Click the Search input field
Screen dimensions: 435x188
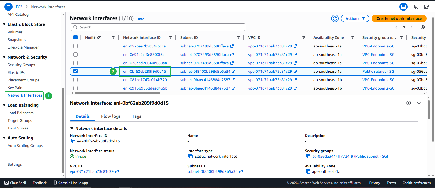(x=158, y=27)
